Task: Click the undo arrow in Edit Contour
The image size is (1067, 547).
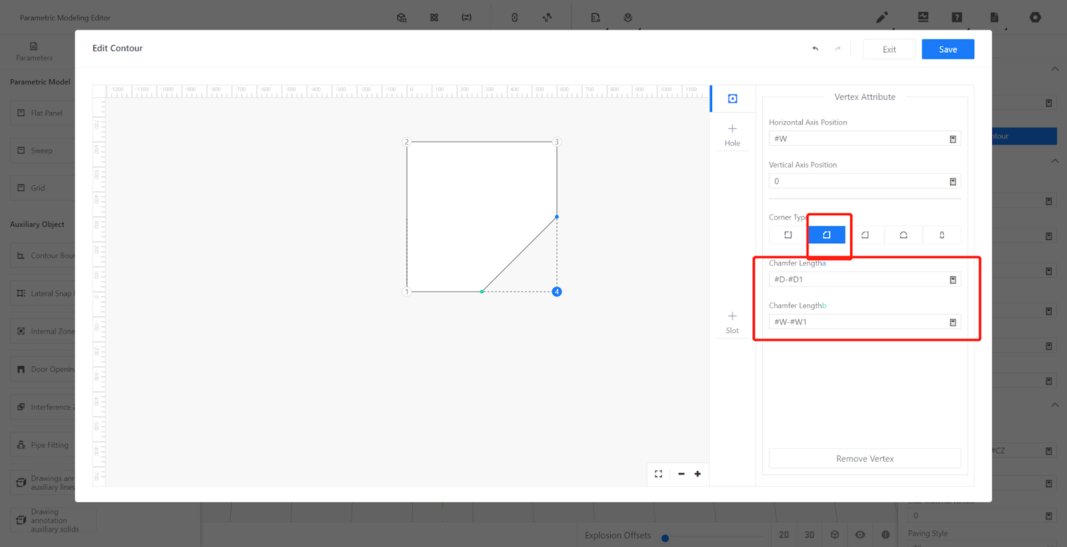Action: 815,49
